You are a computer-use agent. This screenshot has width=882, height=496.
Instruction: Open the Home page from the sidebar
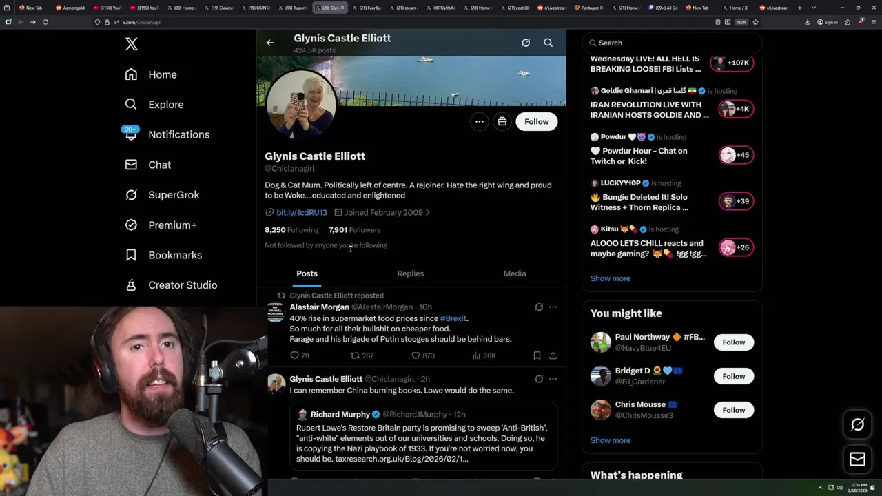151,74
